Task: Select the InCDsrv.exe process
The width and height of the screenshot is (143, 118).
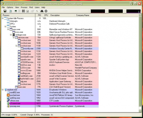Action: pyautogui.click(x=26, y=65)
